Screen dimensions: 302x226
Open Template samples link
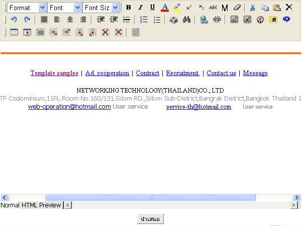coord(54,73)
